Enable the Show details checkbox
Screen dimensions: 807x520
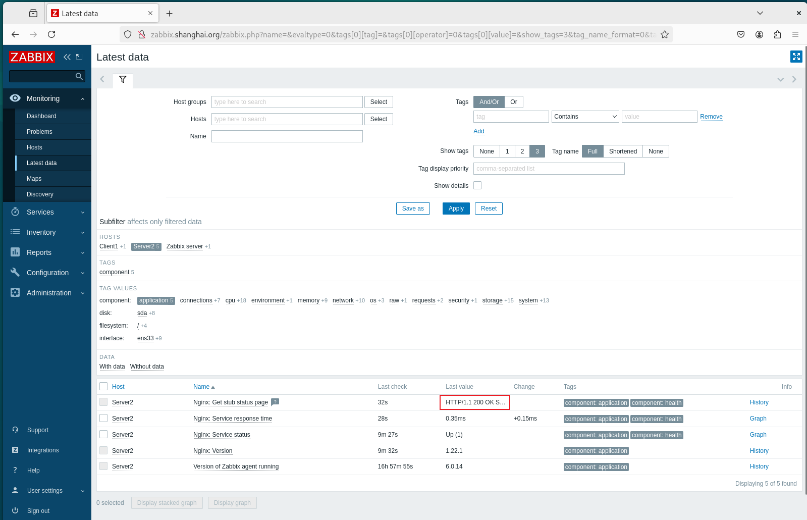tap(477, 185)
